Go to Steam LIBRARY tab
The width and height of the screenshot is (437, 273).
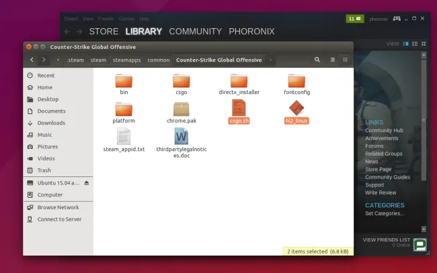pos(143,32)
